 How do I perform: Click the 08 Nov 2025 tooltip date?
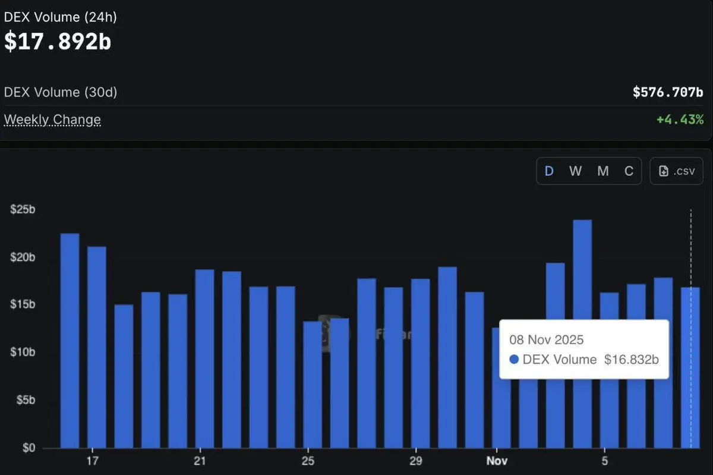(547, 340)
